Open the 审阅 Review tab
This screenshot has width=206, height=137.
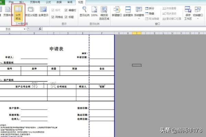pyautogui.click(x=70, y=2)
